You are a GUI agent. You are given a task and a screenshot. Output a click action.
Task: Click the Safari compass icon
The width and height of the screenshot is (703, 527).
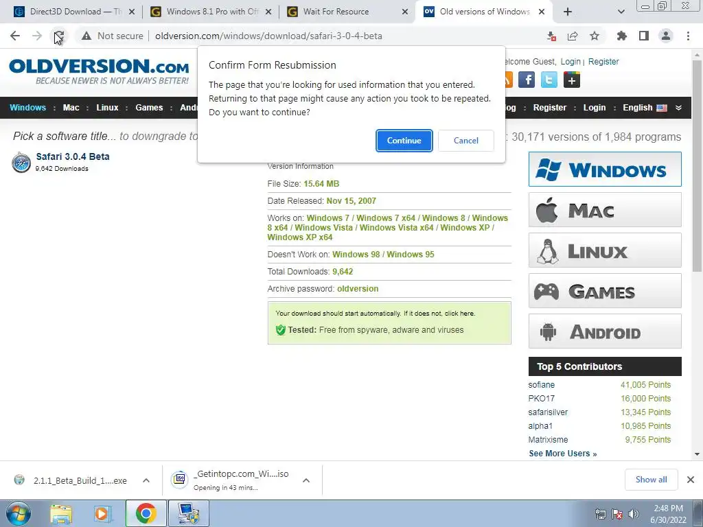pyautogui.click(x=21, y=162)
